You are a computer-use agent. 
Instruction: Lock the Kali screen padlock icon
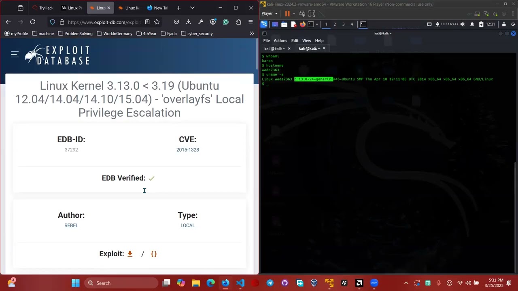tap(504, 24)
